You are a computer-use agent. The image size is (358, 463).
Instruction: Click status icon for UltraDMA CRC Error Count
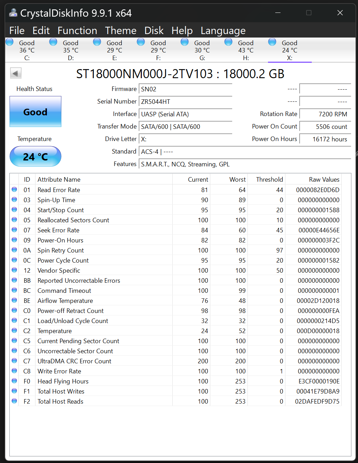pos(14,361)
